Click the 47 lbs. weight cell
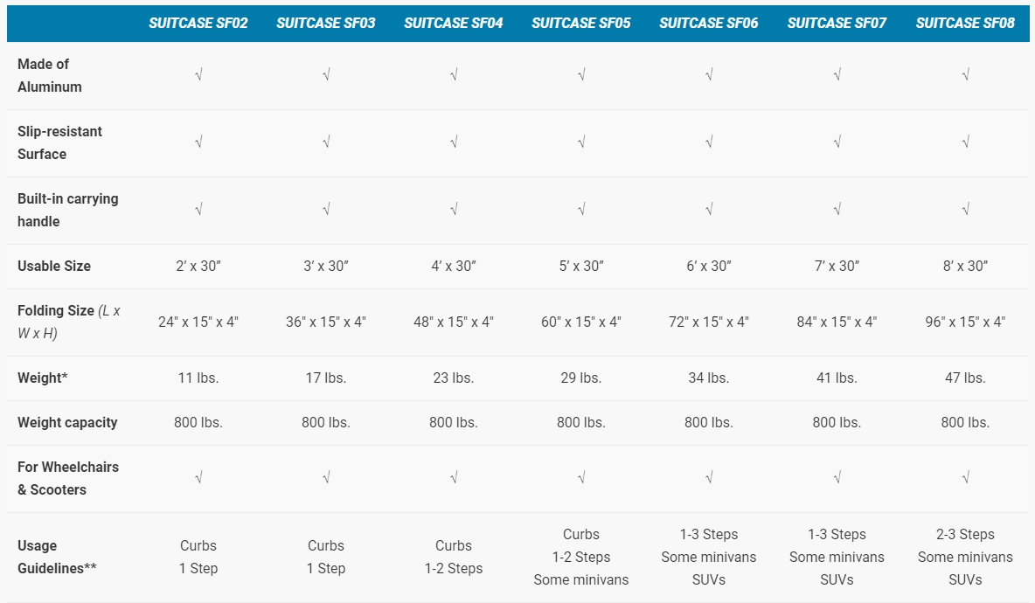The width and height of the screenshot is (1035, 603). [x=965, y=378]
